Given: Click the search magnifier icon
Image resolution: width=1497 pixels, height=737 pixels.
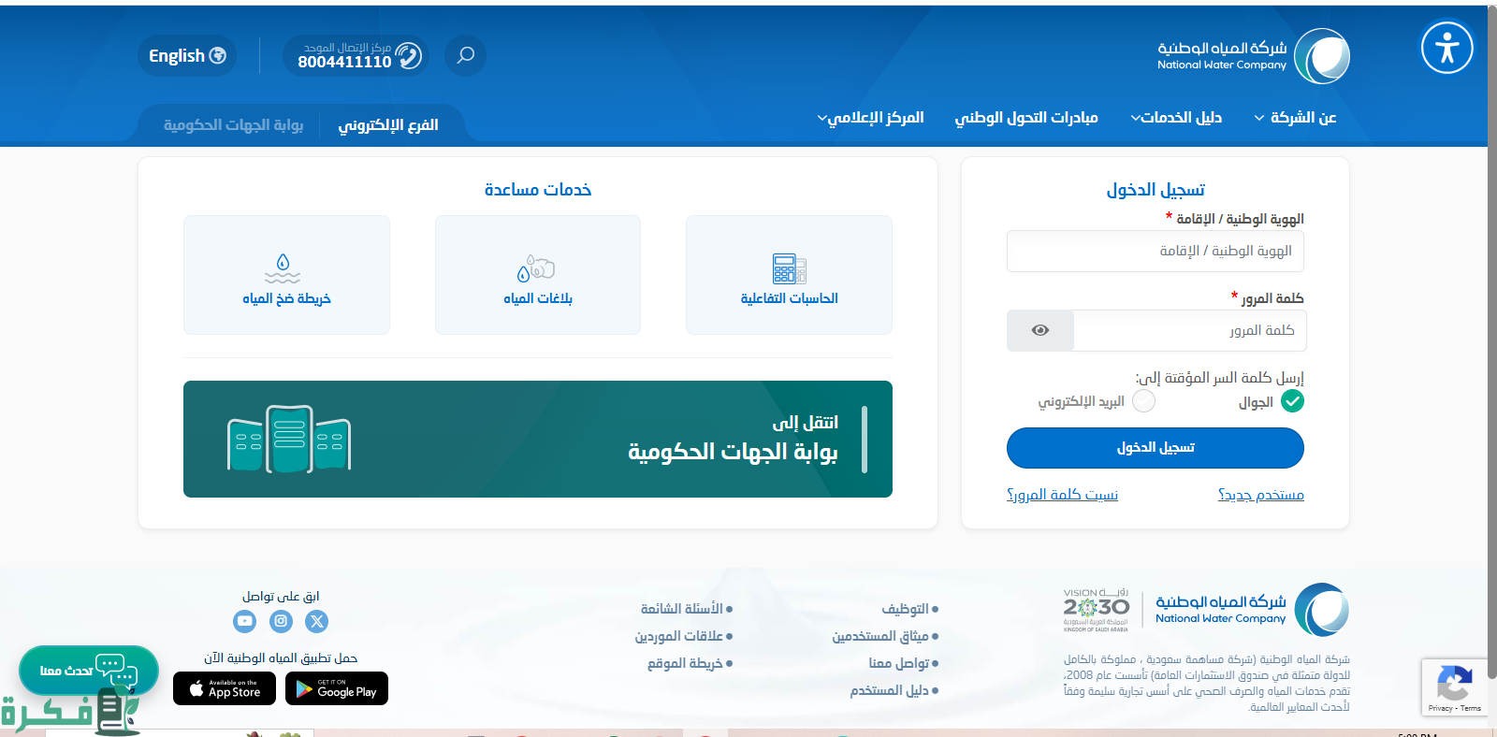Looking at the screenshot, I should tap(465, 55).
